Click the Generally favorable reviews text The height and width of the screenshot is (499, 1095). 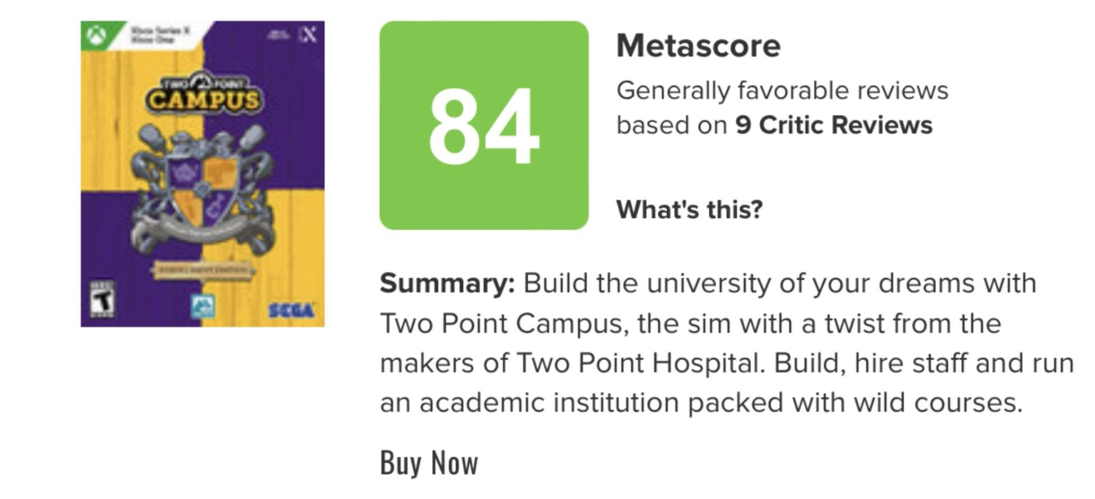782,91
